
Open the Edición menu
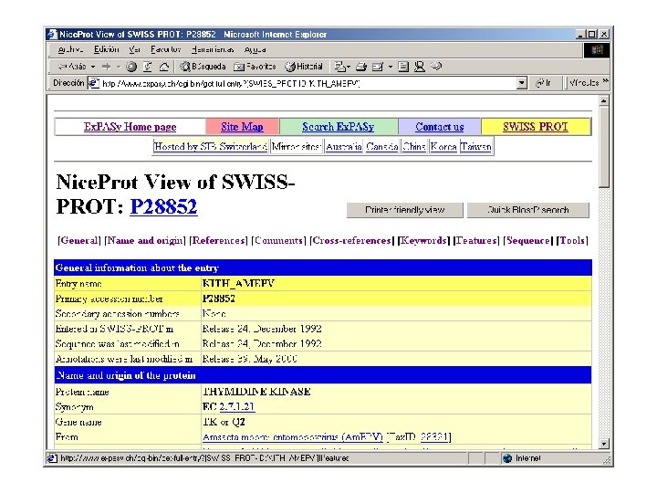click(107, 49)
